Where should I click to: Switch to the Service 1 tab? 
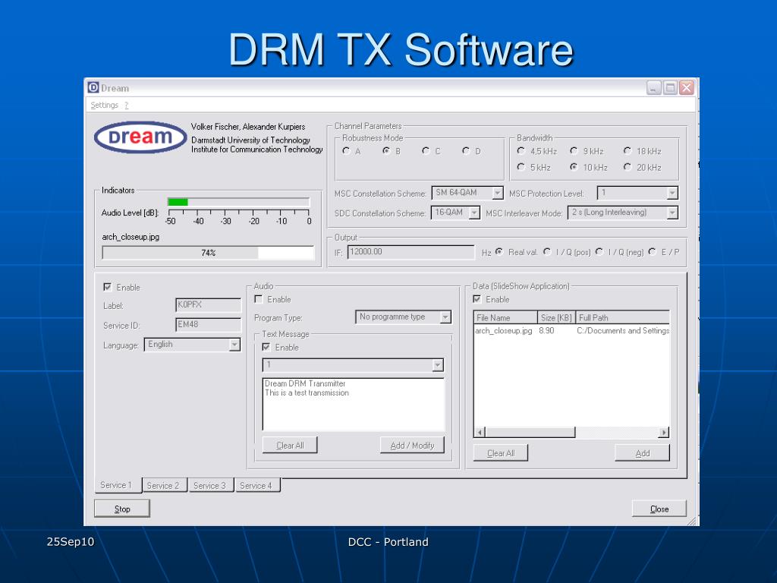(116, 485)
